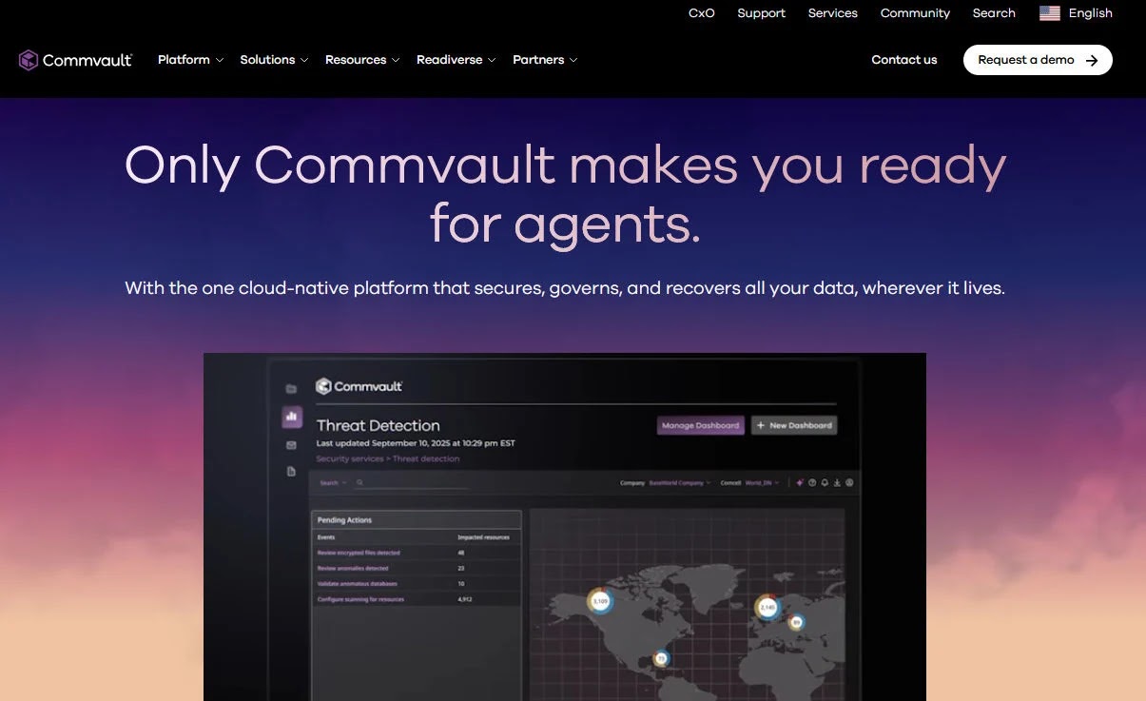Click the Contact us link
The height and width of the screenshot is (701, 1146).
904,60
